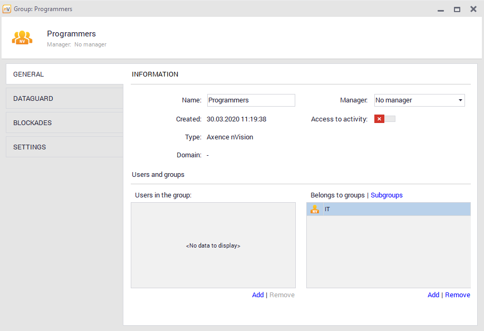The image size is (484, 331).
Task: Open the SETTINGS tab
Action: tap(64, 147)
